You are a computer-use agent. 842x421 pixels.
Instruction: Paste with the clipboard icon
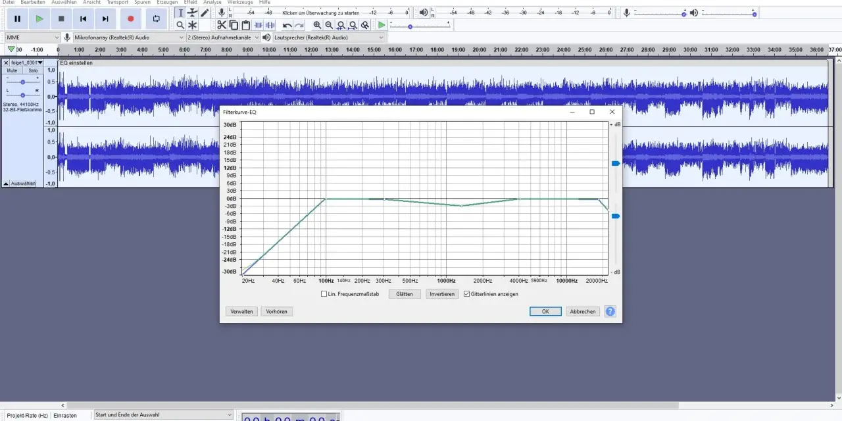[246, 25]
